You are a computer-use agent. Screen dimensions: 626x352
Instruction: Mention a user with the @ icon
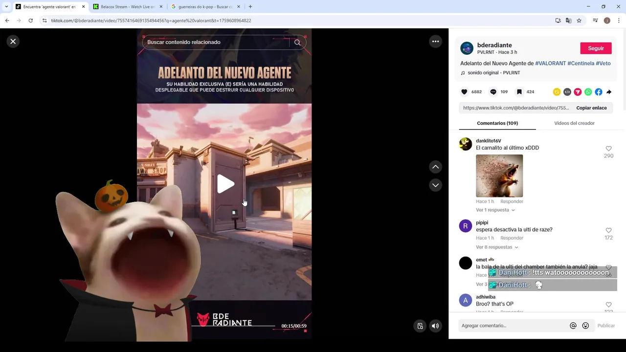point(573,326)
